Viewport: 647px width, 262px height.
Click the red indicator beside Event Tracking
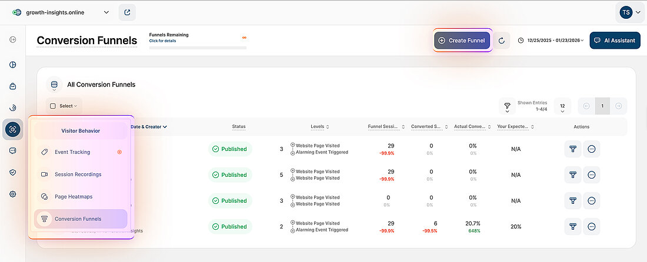pyautogui.click(x=119, y=152)
